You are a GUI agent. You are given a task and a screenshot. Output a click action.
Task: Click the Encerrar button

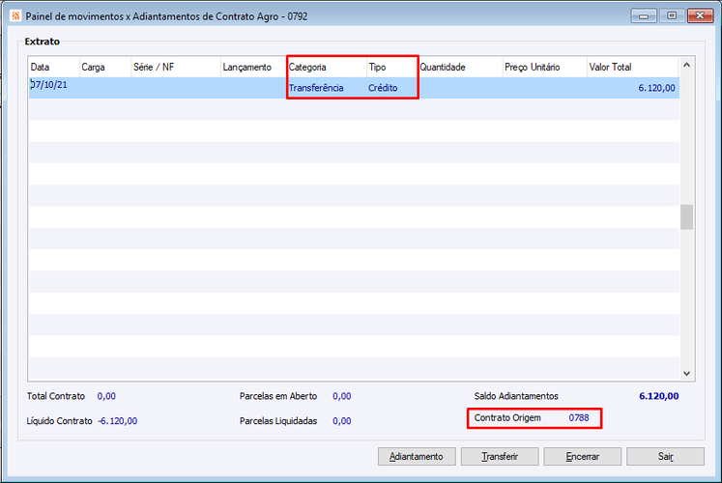(583, 456)
